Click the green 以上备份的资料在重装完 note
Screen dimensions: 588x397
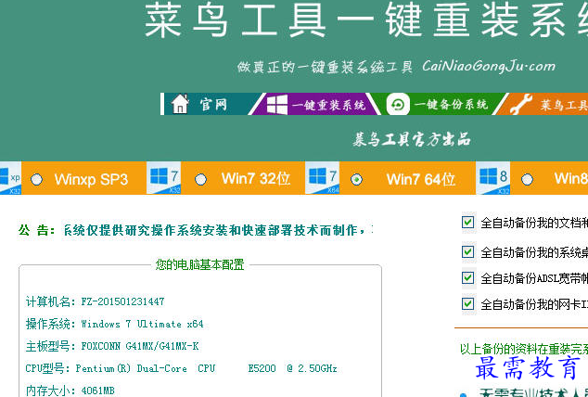(x=524, y=349)
